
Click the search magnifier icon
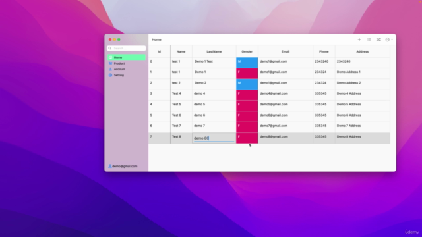pyautogui.click(x=110, y=48)
